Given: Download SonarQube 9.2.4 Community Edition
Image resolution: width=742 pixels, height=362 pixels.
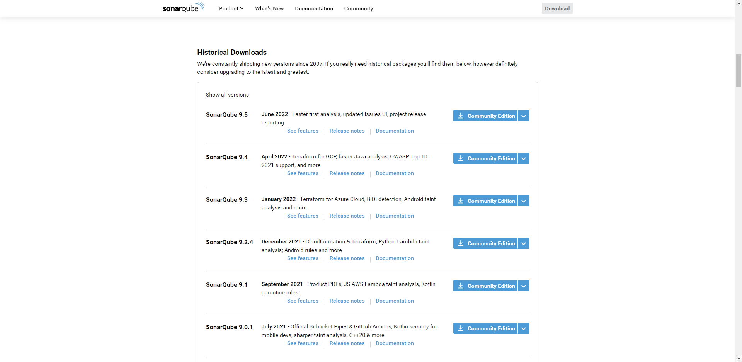Looking at the screenshot, I should tap(485, 243).
